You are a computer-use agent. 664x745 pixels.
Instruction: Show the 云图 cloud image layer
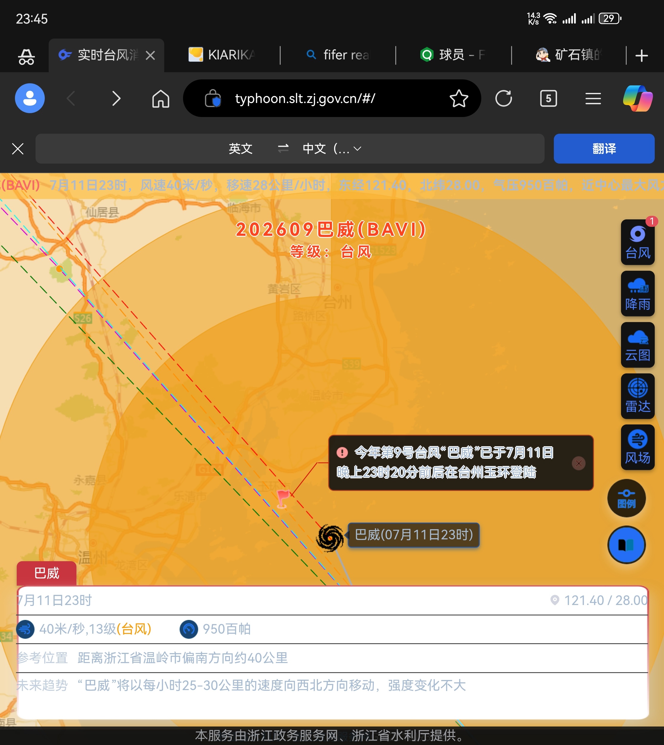tap(637, 345)
